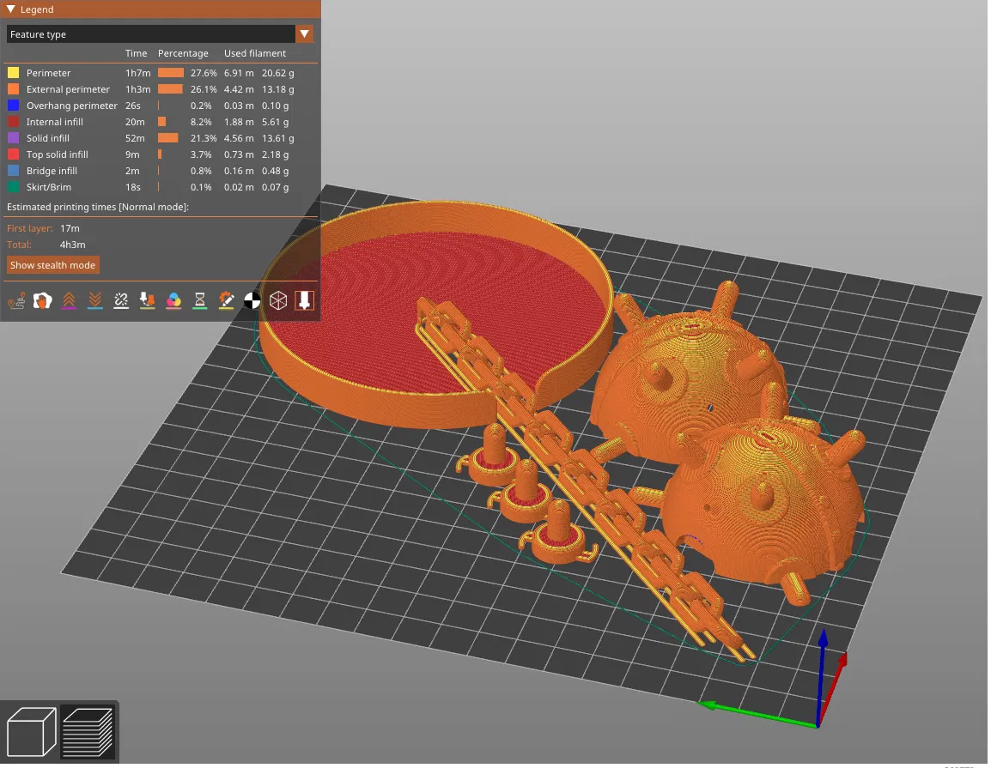Click the Skirt/Brim feature label

(x=49, y=187)
